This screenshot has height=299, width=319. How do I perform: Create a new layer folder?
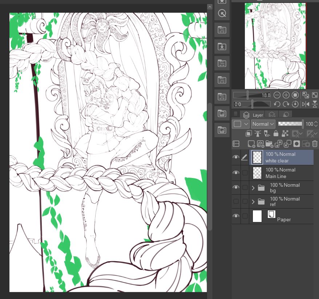269,144
